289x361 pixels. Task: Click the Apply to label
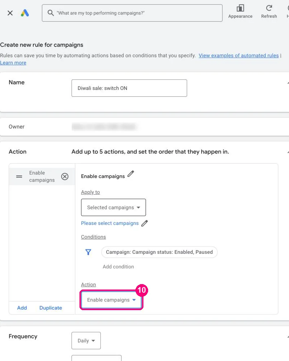tap(90, 192)
